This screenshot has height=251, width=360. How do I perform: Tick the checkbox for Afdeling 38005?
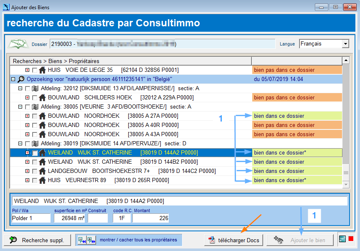(x=28, y=107)
